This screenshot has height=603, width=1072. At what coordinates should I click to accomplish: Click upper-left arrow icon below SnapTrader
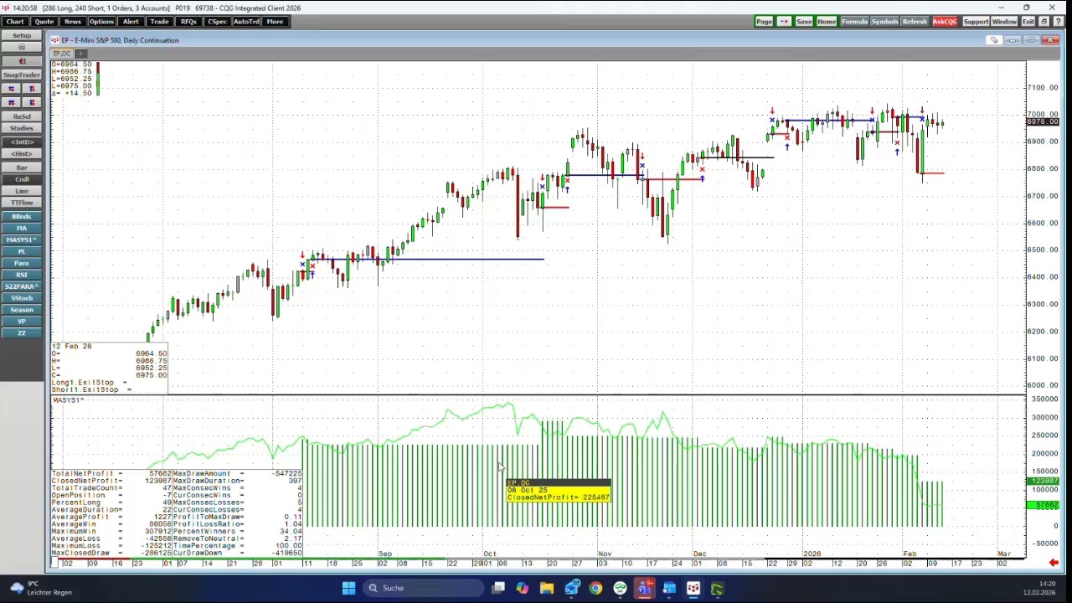12,89
